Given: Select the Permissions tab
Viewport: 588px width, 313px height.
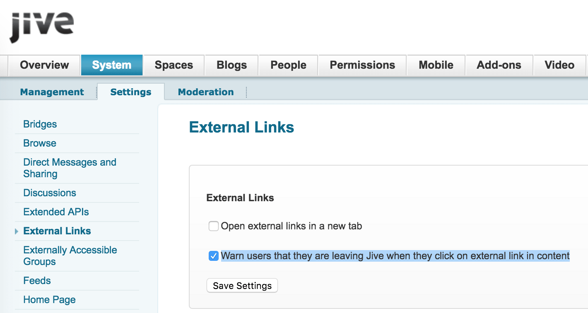Looking at the screenshot, I should click(362, 65).
